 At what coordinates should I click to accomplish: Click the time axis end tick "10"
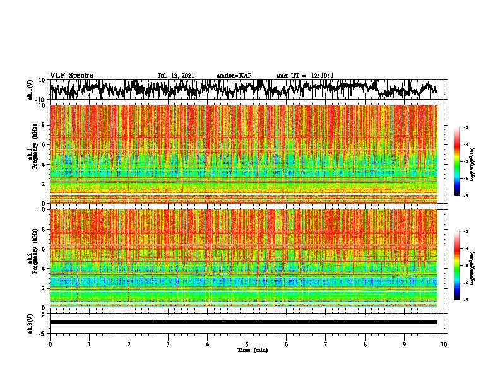pos(444,344)
